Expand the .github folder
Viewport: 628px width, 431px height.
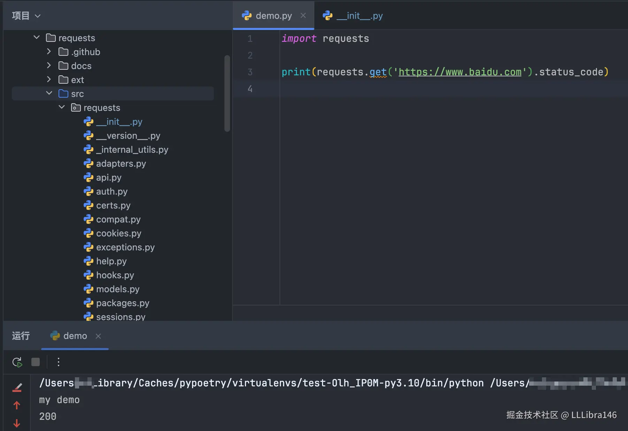coord(49,51)
